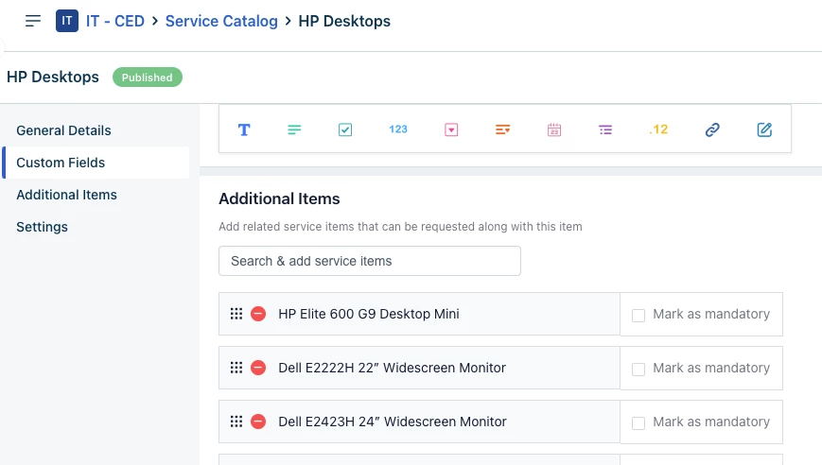Open General Details section

click(x=63, y=130)
